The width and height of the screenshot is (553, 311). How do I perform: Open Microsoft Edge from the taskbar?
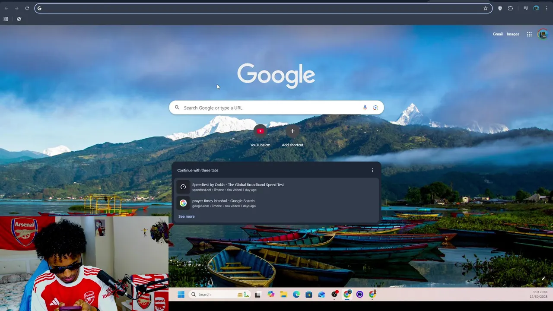tap(296, 295)
